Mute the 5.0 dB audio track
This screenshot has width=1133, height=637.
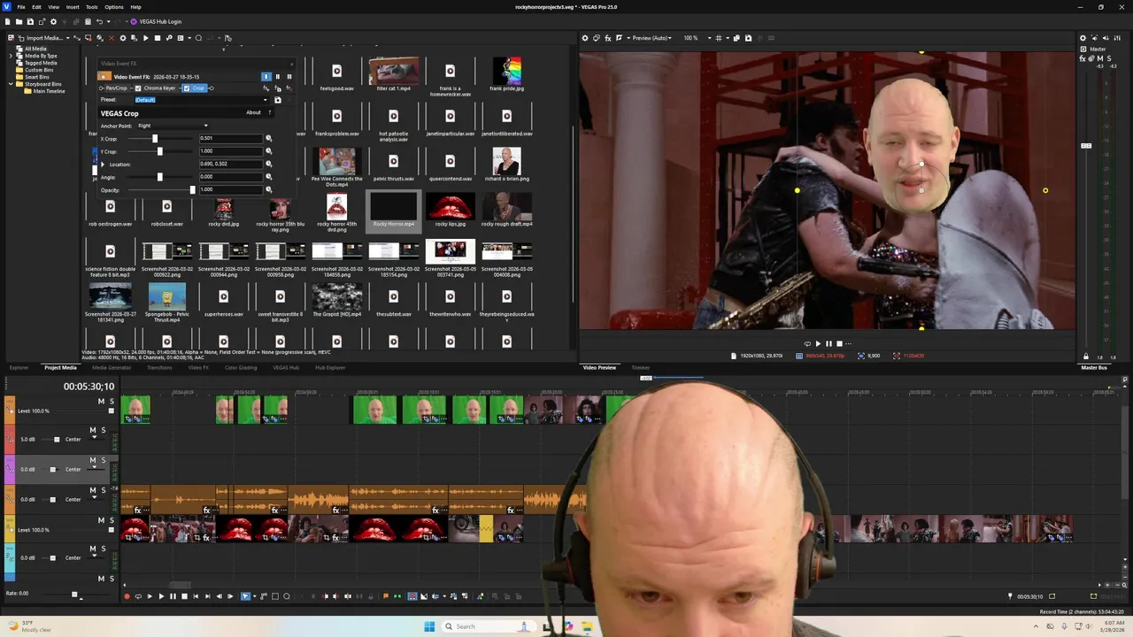[92, 430]
